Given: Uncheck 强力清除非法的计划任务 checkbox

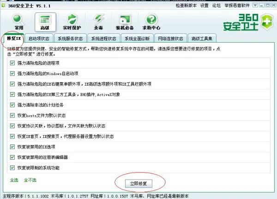Looking at the screenshot, I should click(12, 104).
